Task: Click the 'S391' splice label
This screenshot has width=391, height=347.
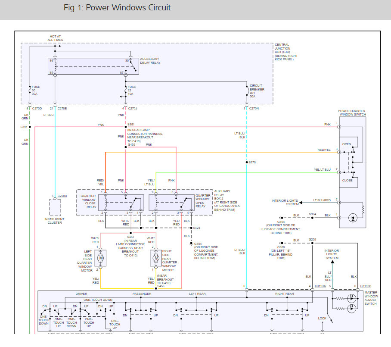Action: click(24, 127)
